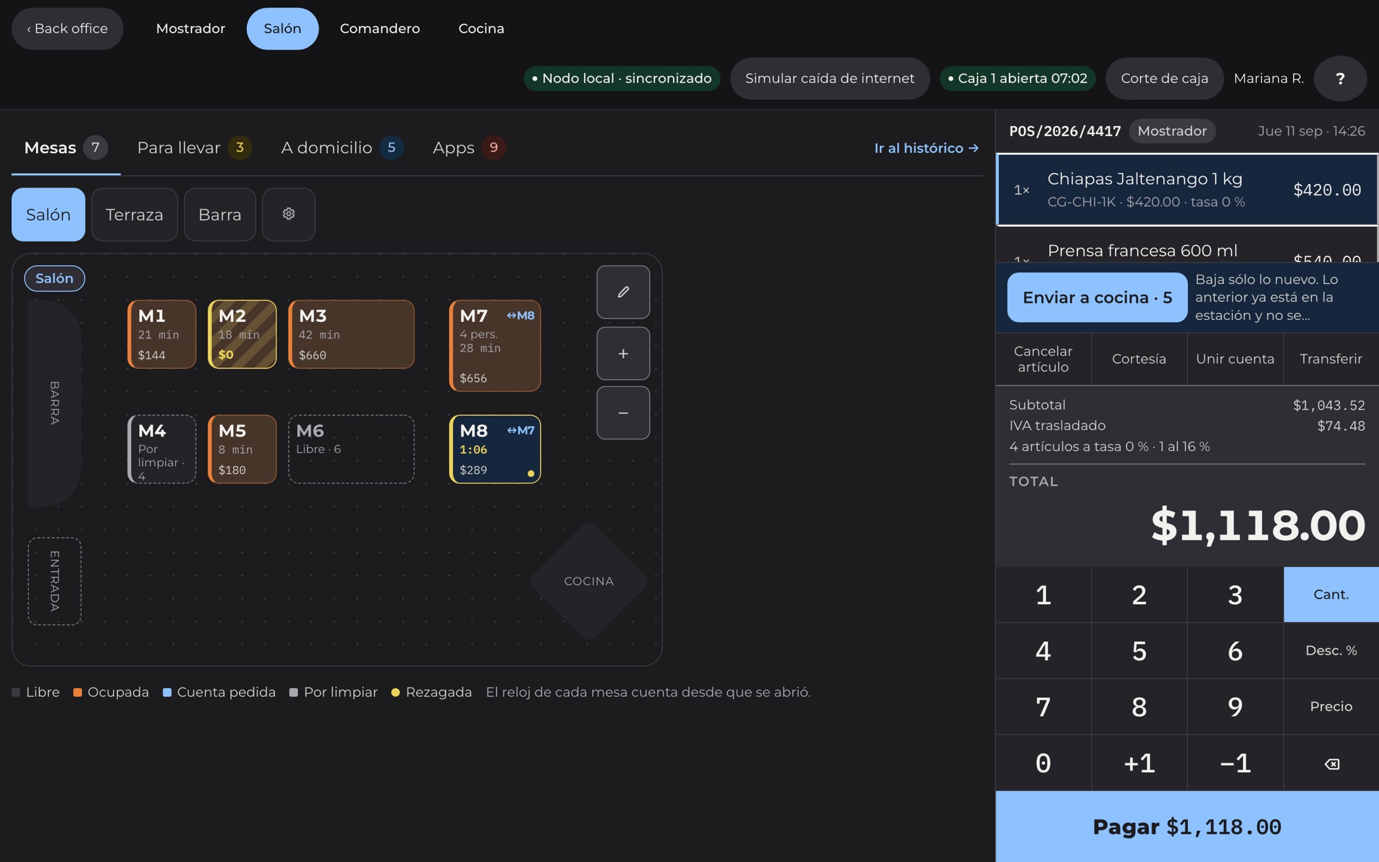This screenshot has height=862, width=1379.
Task: Click the pencil edit layout button
Action: (x=623, y=292)
